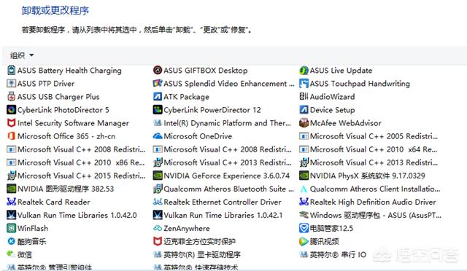Select the AudioWizard icon
The width and height of the screenshot is (467, 271).
point(304,97)
